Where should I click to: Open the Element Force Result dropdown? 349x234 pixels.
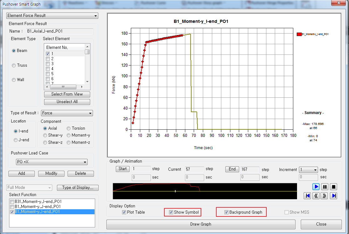click(95, 15)
